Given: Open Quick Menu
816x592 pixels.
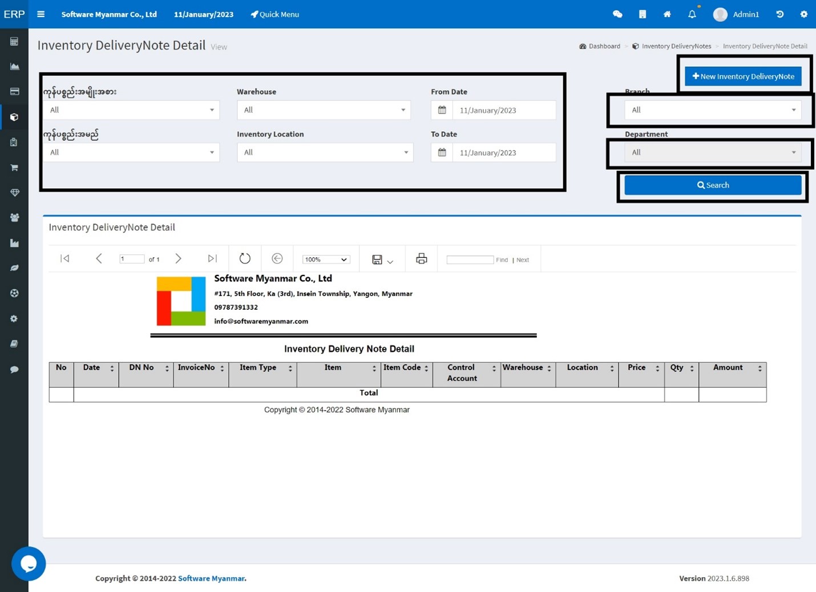Looking at the screenshot, I should (x=275, y=14).
